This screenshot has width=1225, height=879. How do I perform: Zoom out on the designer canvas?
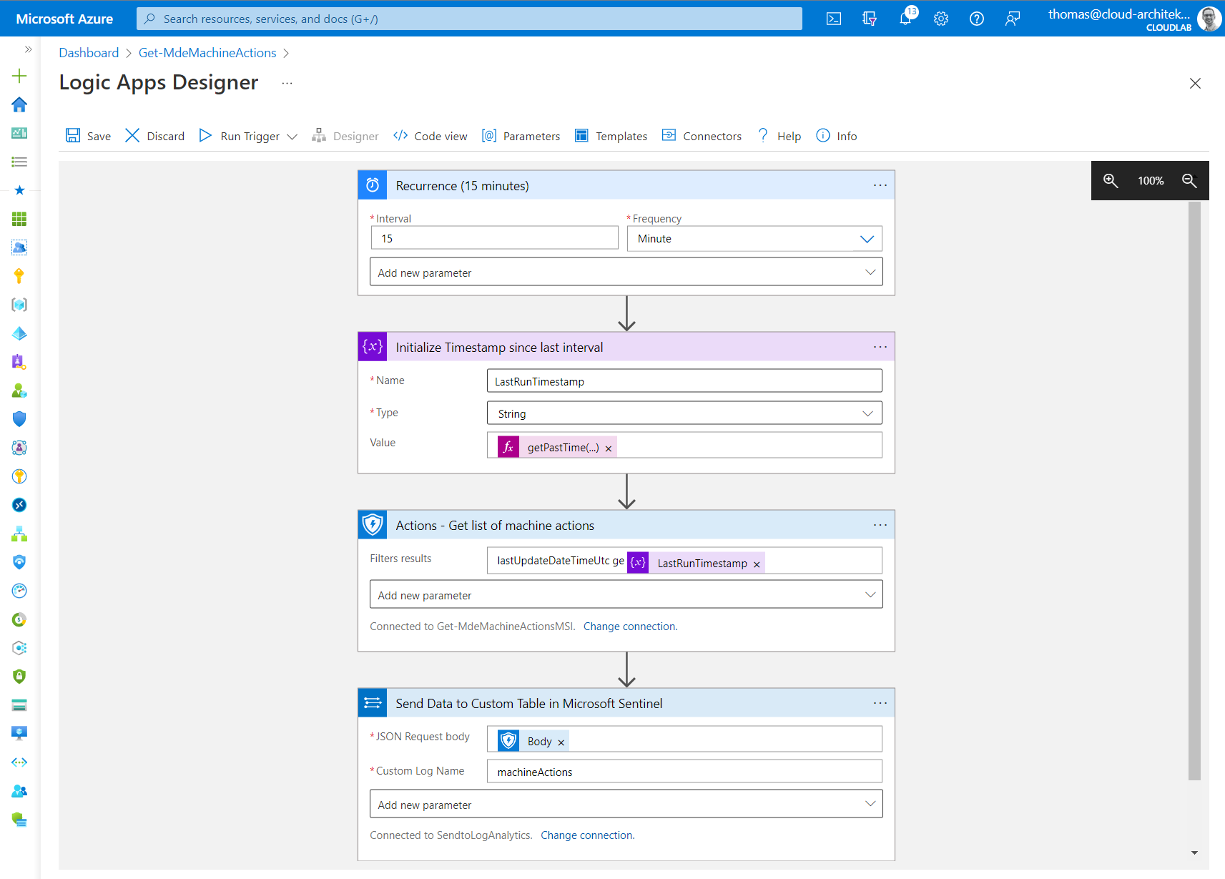(1190, 180)
